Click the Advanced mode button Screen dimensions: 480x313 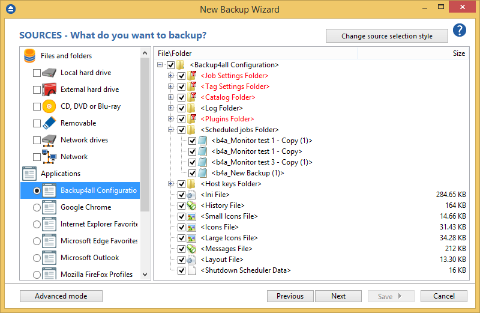pos(61,296)
